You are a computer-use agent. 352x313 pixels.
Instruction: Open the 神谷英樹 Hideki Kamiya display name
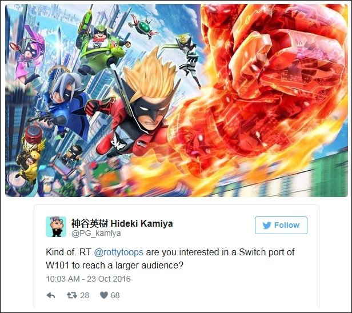122,223
